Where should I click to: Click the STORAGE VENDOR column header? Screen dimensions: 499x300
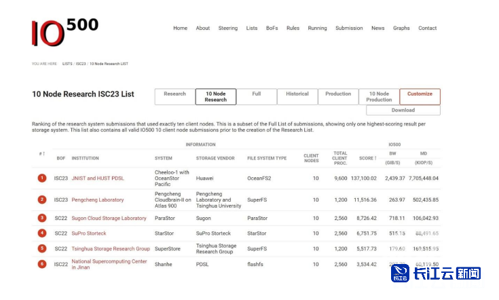215,158
